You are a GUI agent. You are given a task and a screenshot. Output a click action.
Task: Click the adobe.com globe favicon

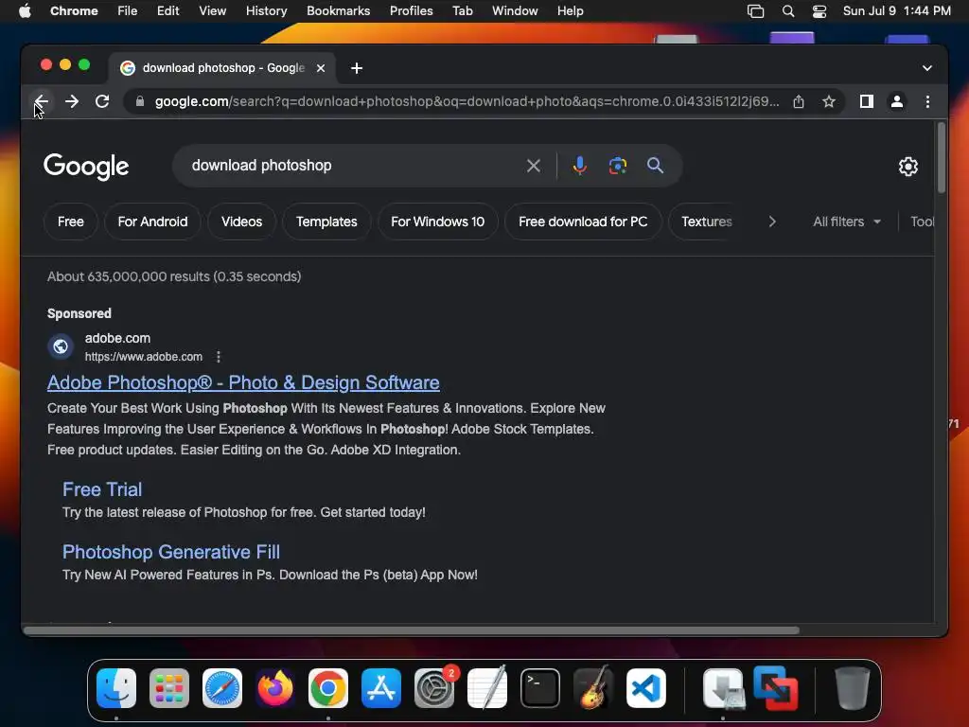coord(61,346)
